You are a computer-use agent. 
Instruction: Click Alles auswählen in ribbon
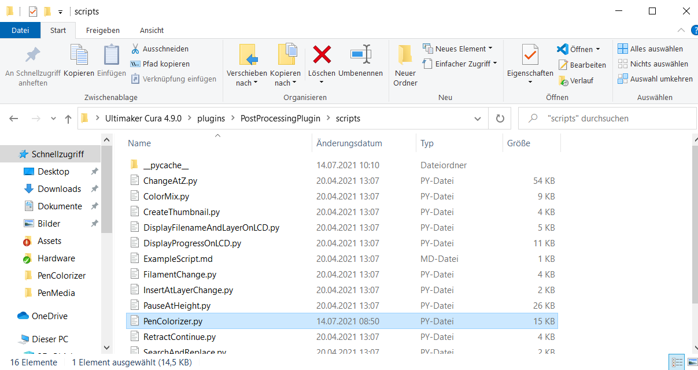650,49
